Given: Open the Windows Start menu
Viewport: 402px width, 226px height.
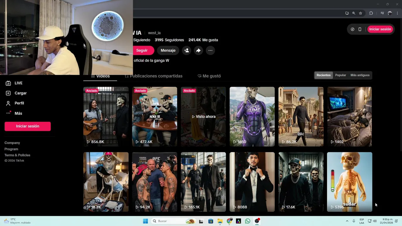Looking at the screenshot, I should point(145,221).
